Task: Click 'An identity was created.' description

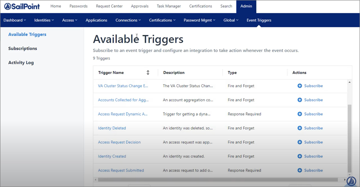Action: (x=184, y=156)
